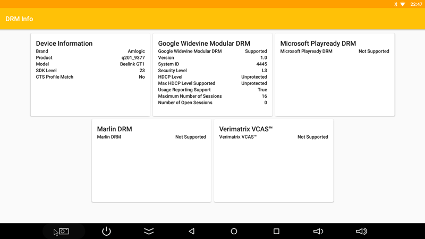Check the Wi-Fi status icon
This screenshot has height=239, width=425.
403,4
